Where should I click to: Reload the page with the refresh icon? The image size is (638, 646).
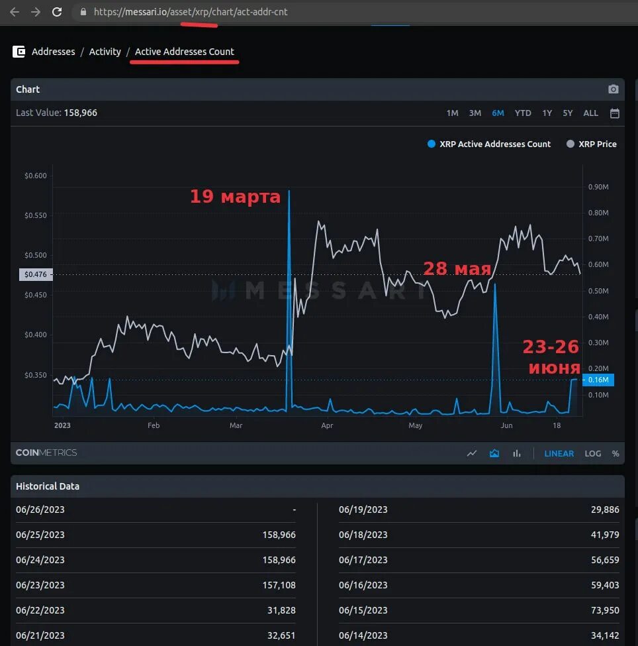(57, 12)
